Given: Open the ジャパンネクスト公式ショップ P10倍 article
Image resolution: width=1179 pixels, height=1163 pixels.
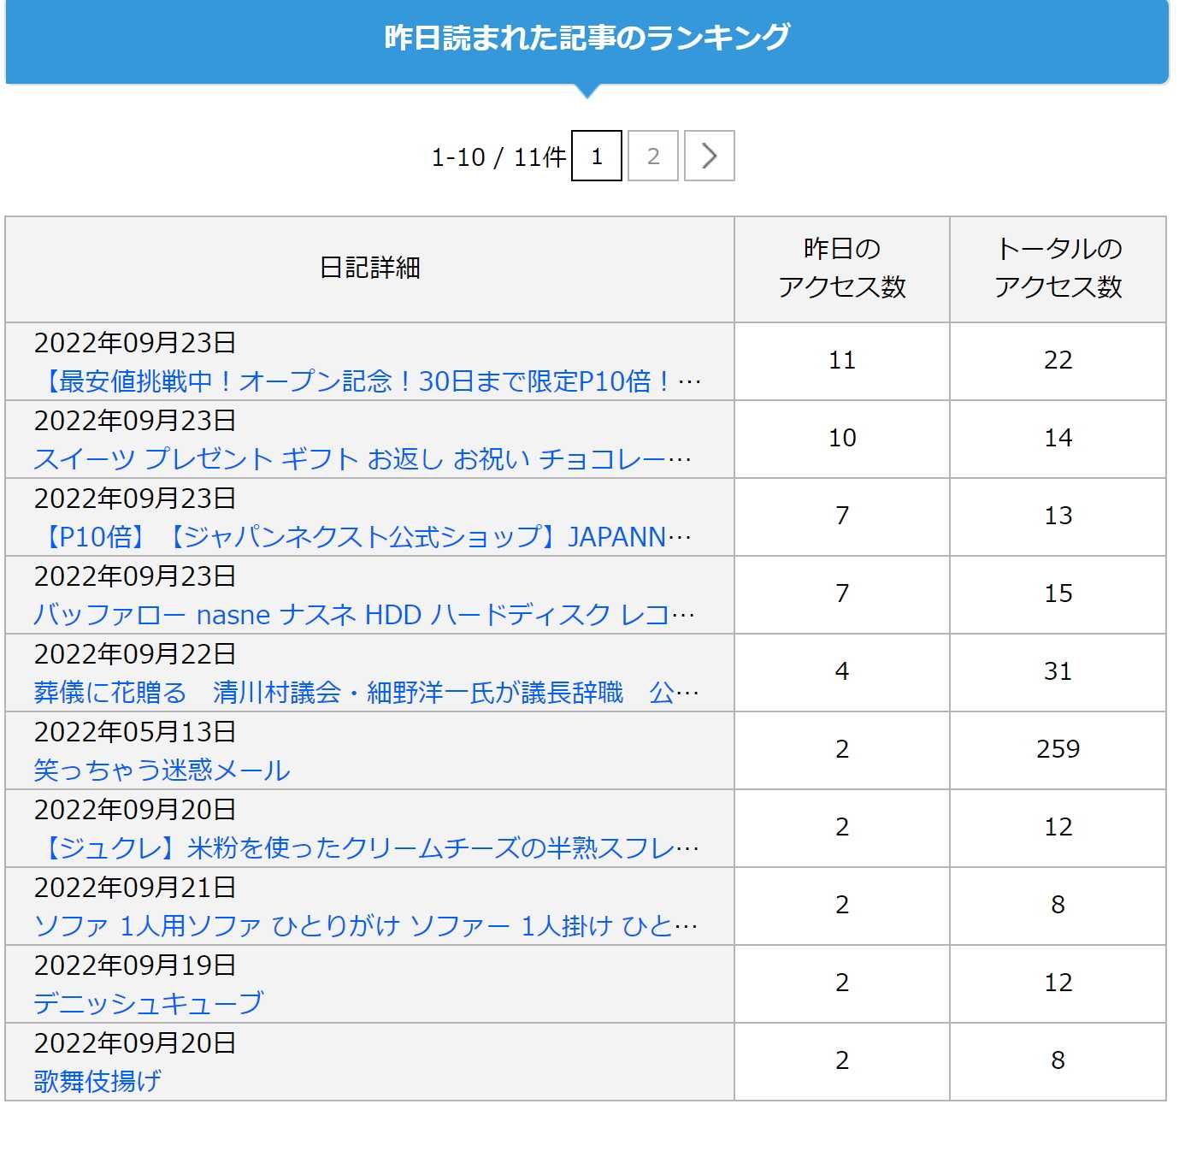Looking at the screenshot, I should point(363,537).
